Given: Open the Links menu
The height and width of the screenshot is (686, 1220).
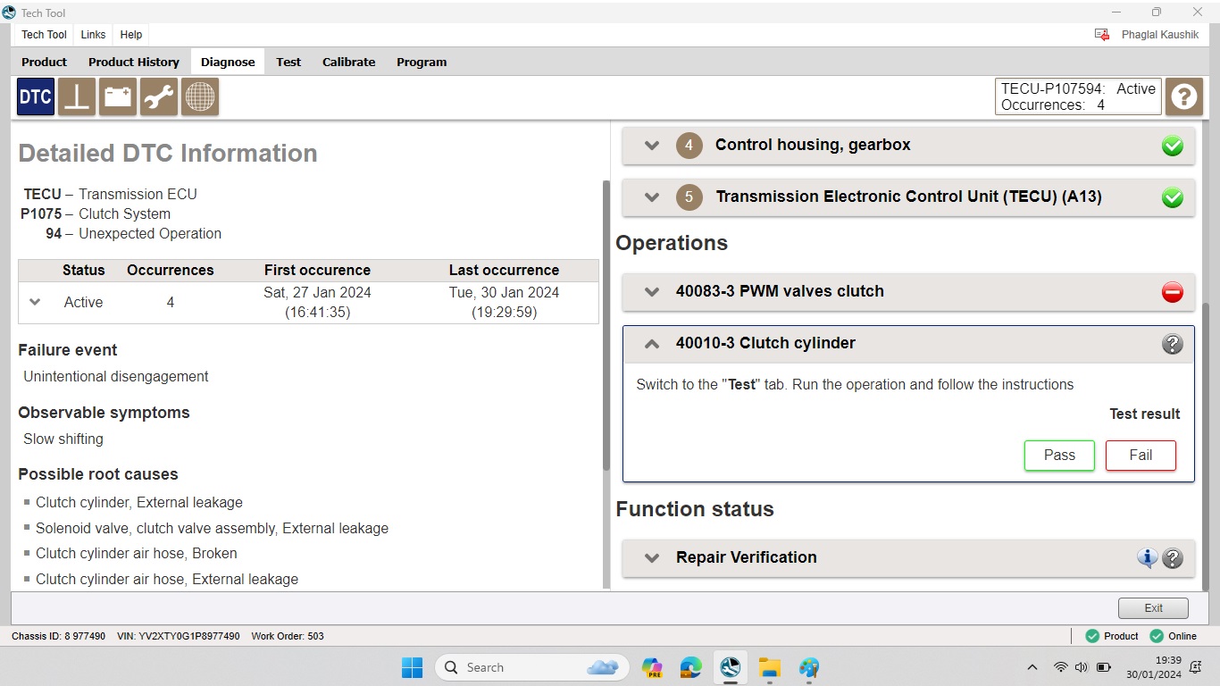Looking at the screenshot, I should [x=93, y=35].
